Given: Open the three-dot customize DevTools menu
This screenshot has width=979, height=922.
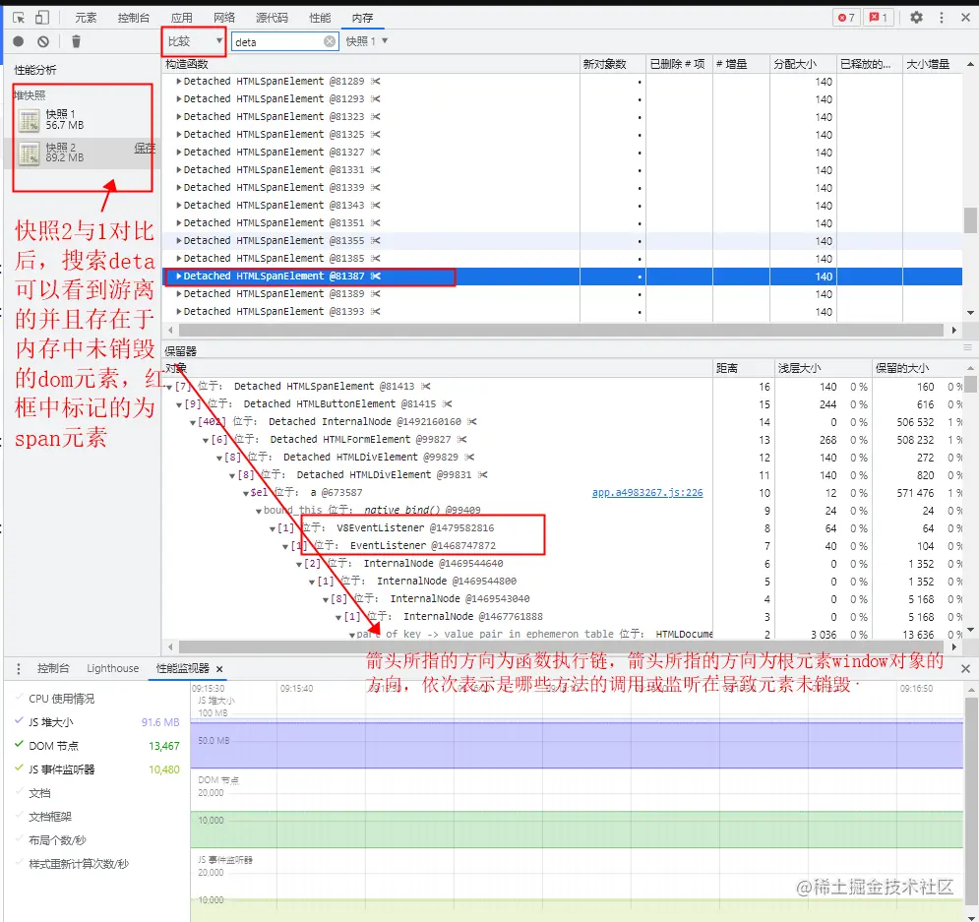Looking at the screenshot, I should click(x=941, y=18).
